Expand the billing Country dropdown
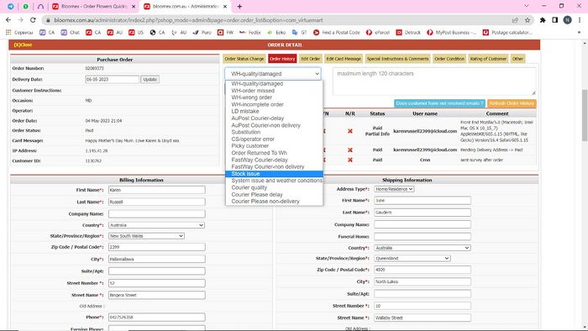Viewport: 588px width, 331px height. (x=156, y=225)
